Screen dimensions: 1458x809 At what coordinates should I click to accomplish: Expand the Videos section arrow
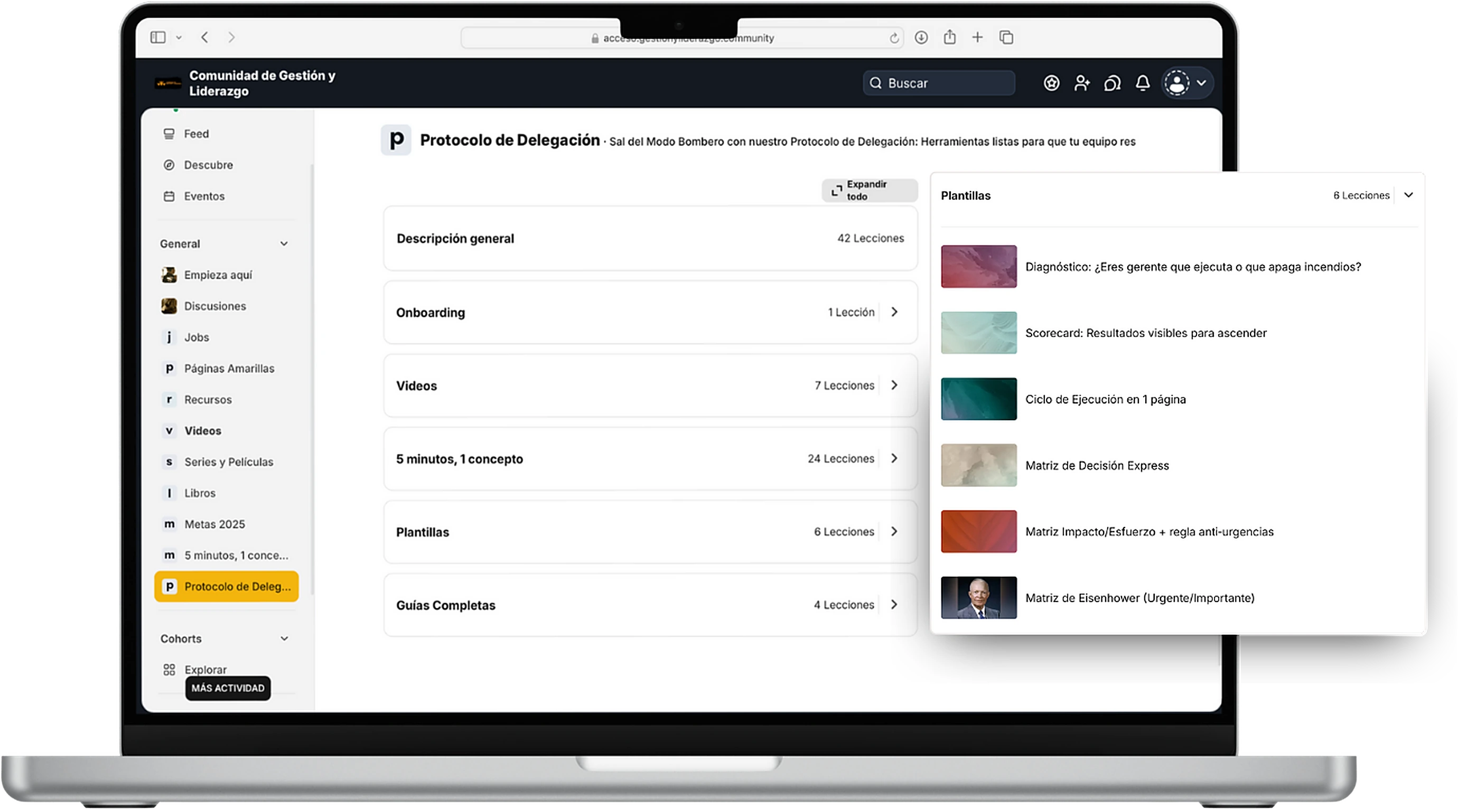point(894,385)
